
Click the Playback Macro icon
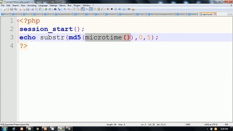tap(116, 9)
